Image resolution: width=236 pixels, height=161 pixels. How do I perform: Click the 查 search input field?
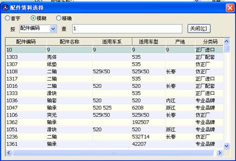coord(127,29)
